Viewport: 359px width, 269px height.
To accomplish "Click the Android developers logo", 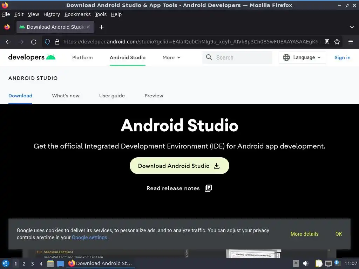I will (32, 57).
